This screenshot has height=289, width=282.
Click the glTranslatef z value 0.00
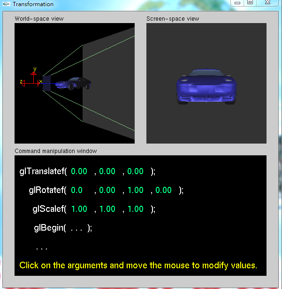pos(136,171)
